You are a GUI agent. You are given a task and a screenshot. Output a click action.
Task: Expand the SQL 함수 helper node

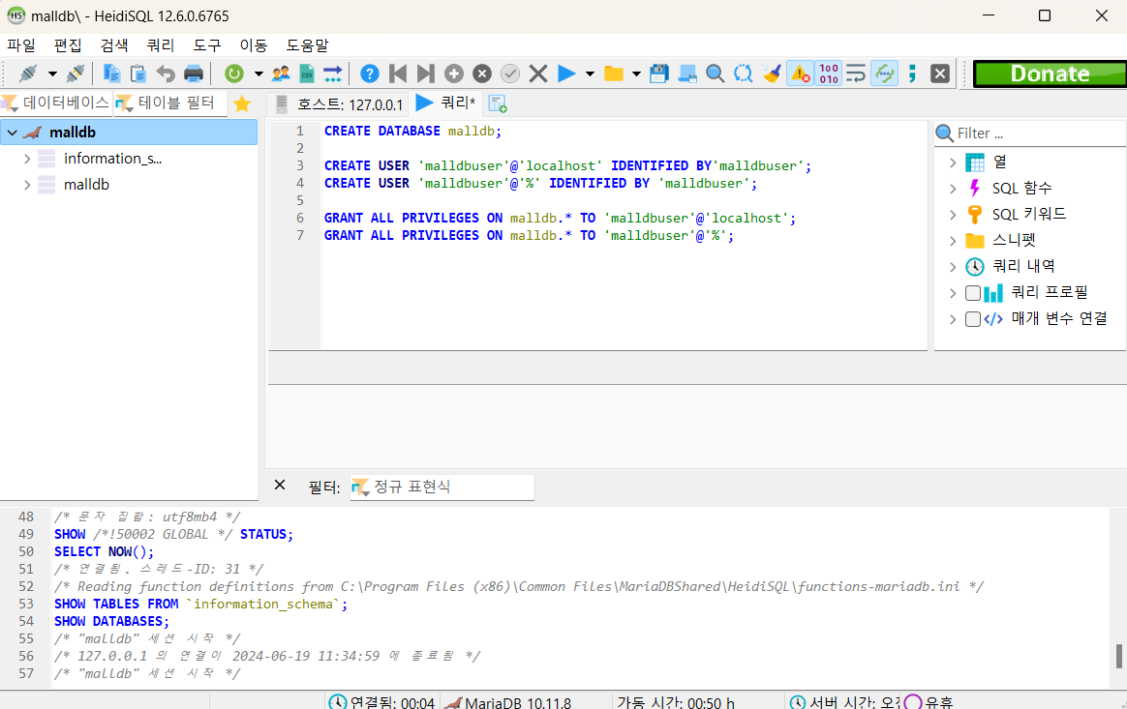coord(953,189)
